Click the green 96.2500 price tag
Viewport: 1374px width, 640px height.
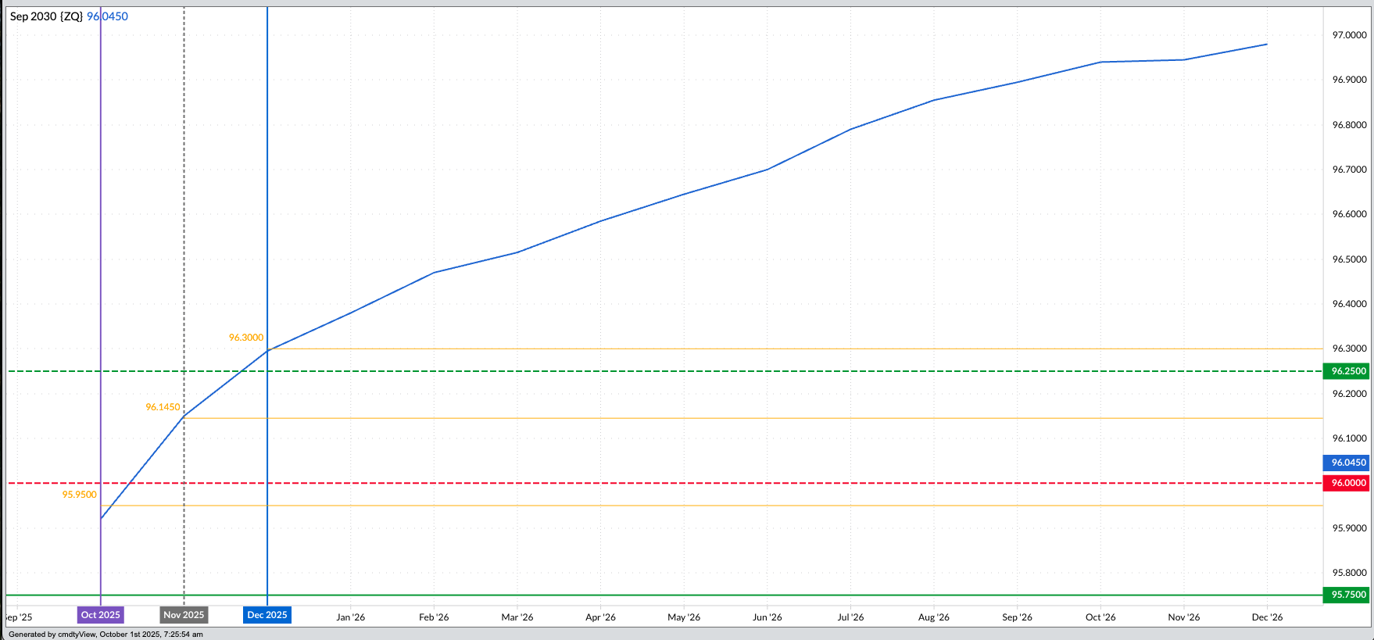[1348, 371]
